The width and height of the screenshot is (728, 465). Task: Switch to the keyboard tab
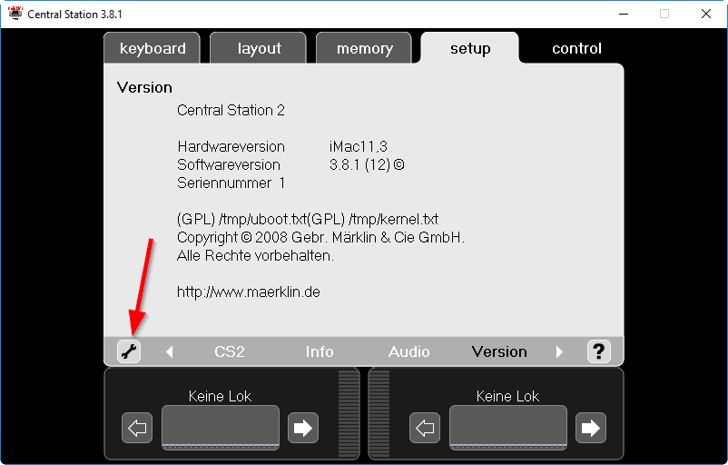coord(152,48)
